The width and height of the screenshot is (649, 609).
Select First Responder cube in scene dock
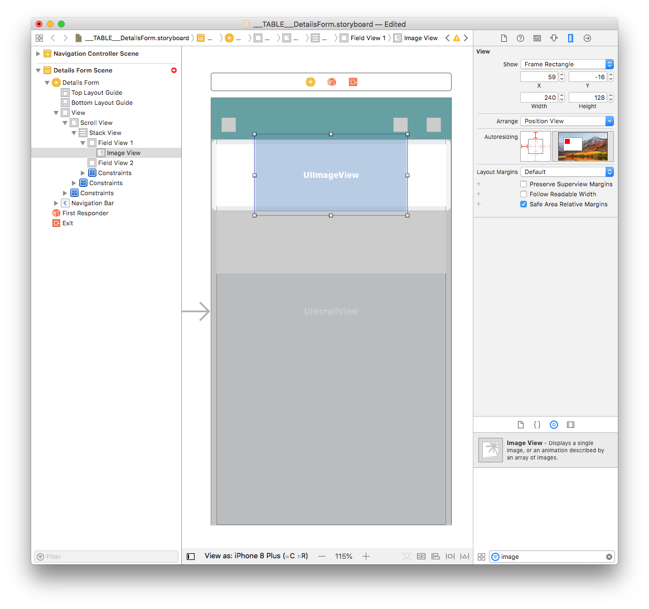pyautogui.click(x=332, y=82)
